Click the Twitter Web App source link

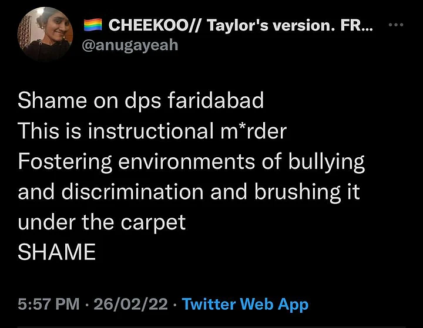coord(245,304)
